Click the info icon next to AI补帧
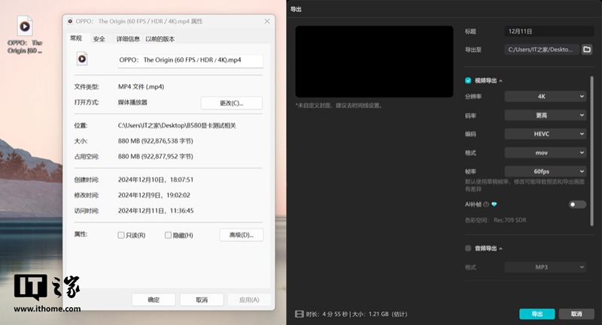 point(486,204)
